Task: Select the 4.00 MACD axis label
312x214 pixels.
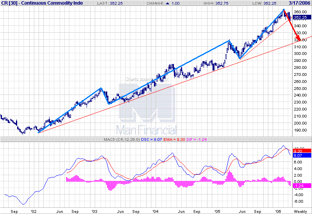Action: [298, 169]
